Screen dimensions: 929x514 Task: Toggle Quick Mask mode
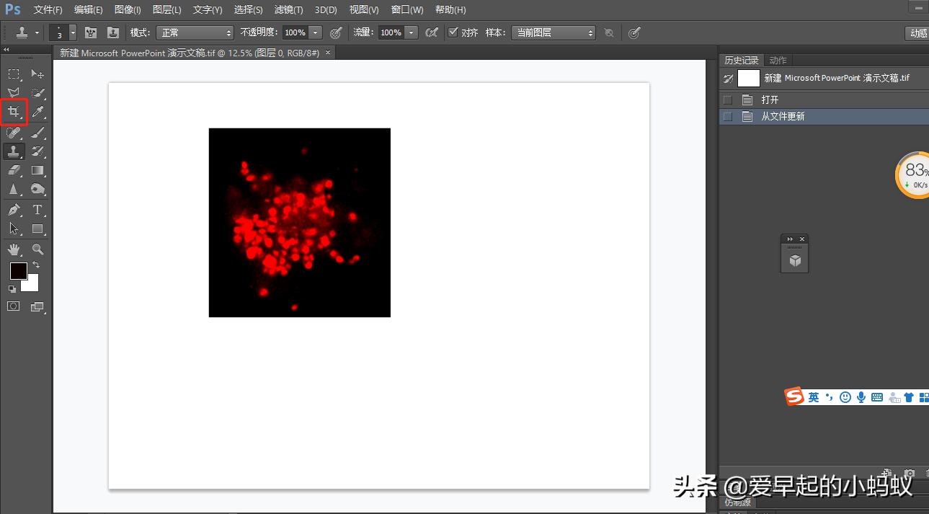tap(14, 306)
